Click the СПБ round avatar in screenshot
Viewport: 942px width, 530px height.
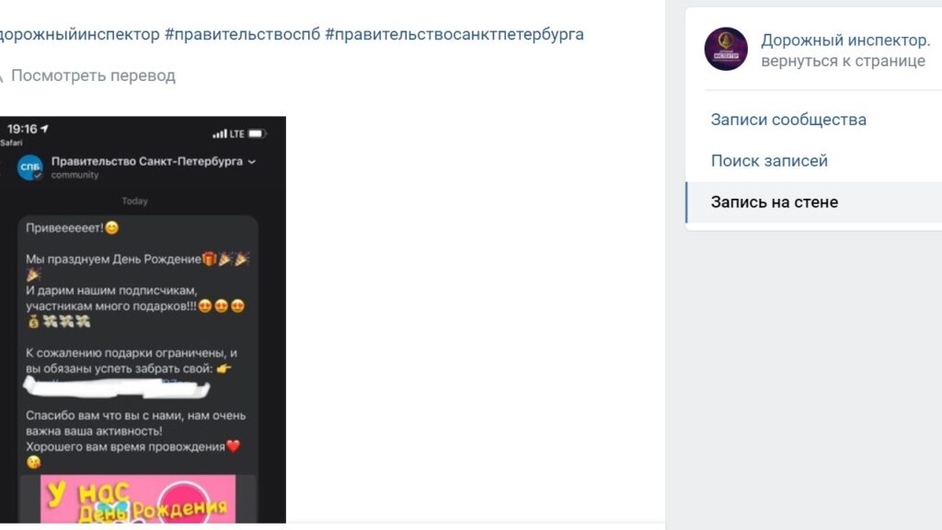29,167
